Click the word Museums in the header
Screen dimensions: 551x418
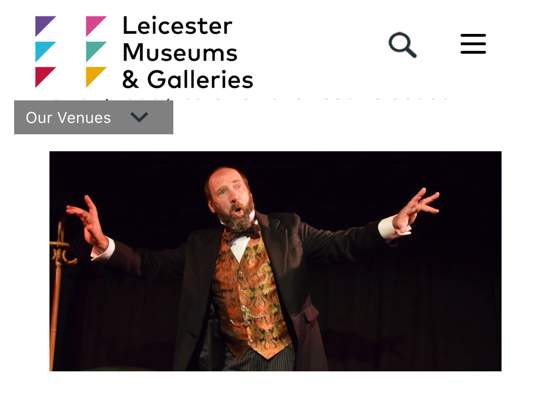tap(180, 53)
